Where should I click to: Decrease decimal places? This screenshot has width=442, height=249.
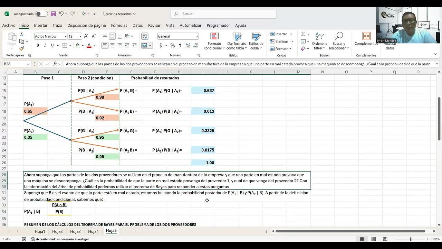coord(195,45)
